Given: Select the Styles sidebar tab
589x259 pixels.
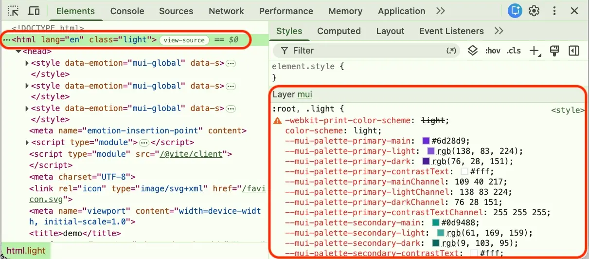Looking at the screenshot, I should [x=289, y=31].
